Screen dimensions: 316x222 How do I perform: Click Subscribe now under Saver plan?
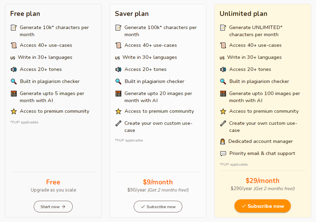[158, 206]
